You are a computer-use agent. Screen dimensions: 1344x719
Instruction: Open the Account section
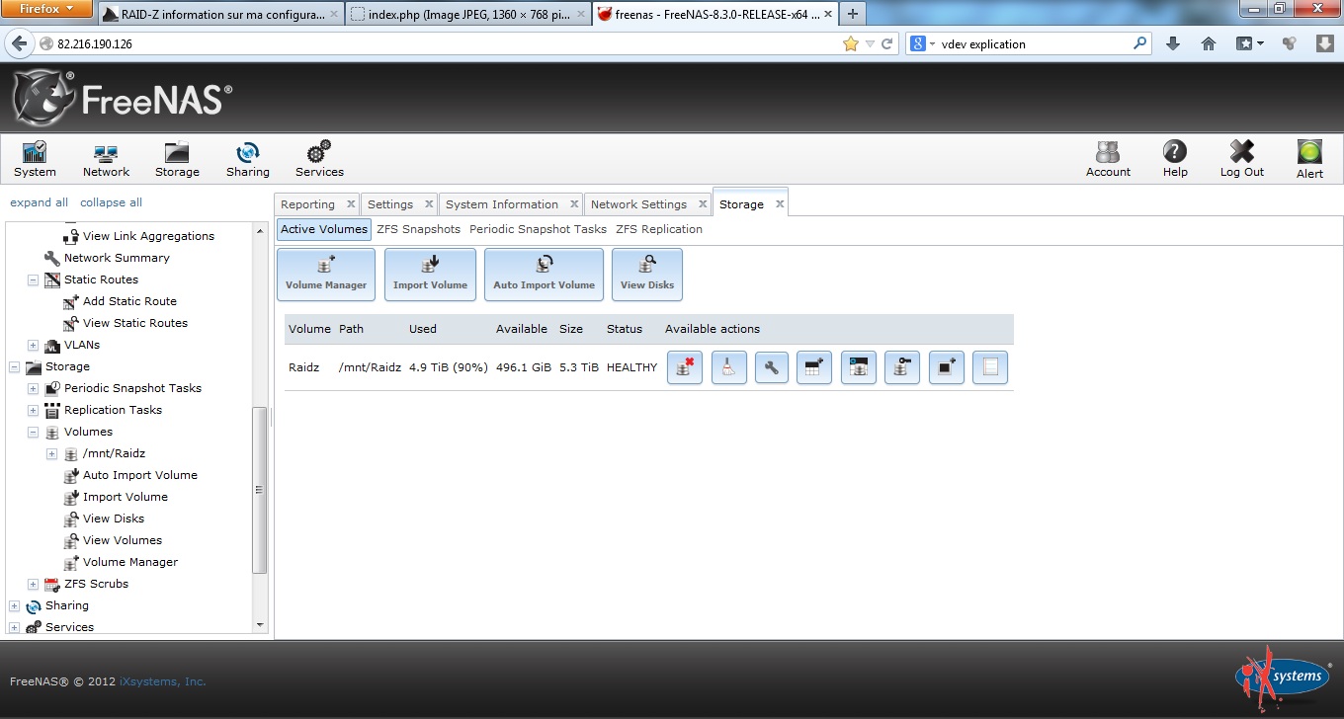(x=1108, y=158)
